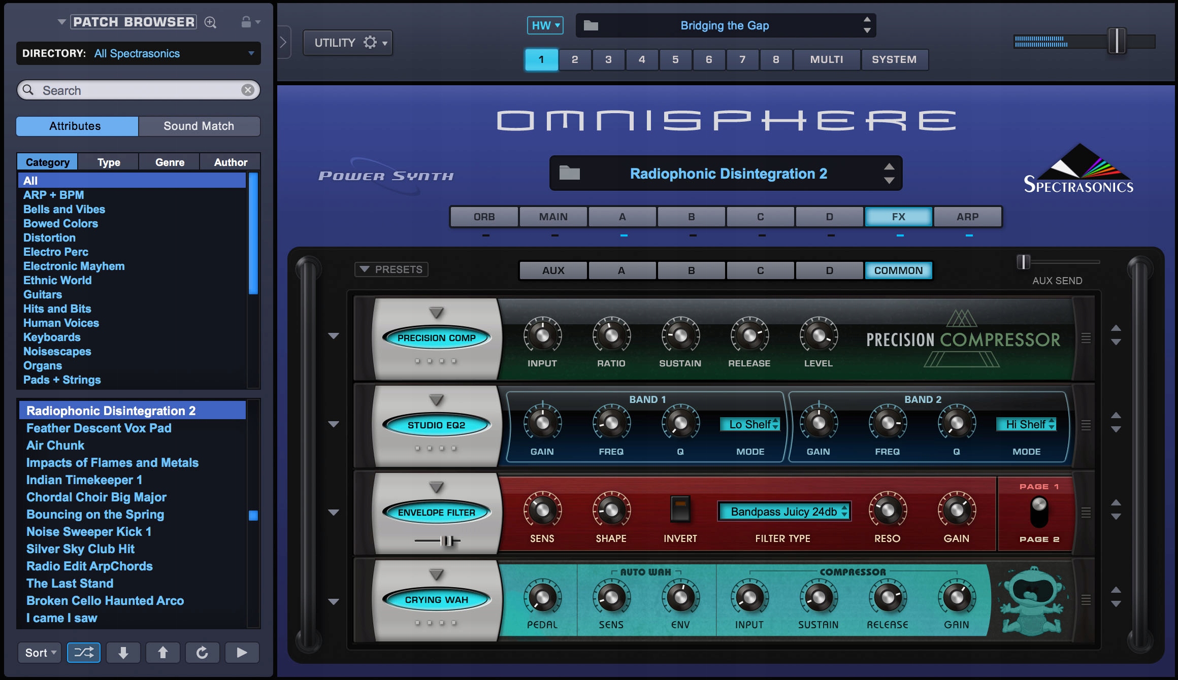Toggle the Envelope Filter INVERT switch
Viewport: 1178px width, 680px height.
tap(680, 509)
